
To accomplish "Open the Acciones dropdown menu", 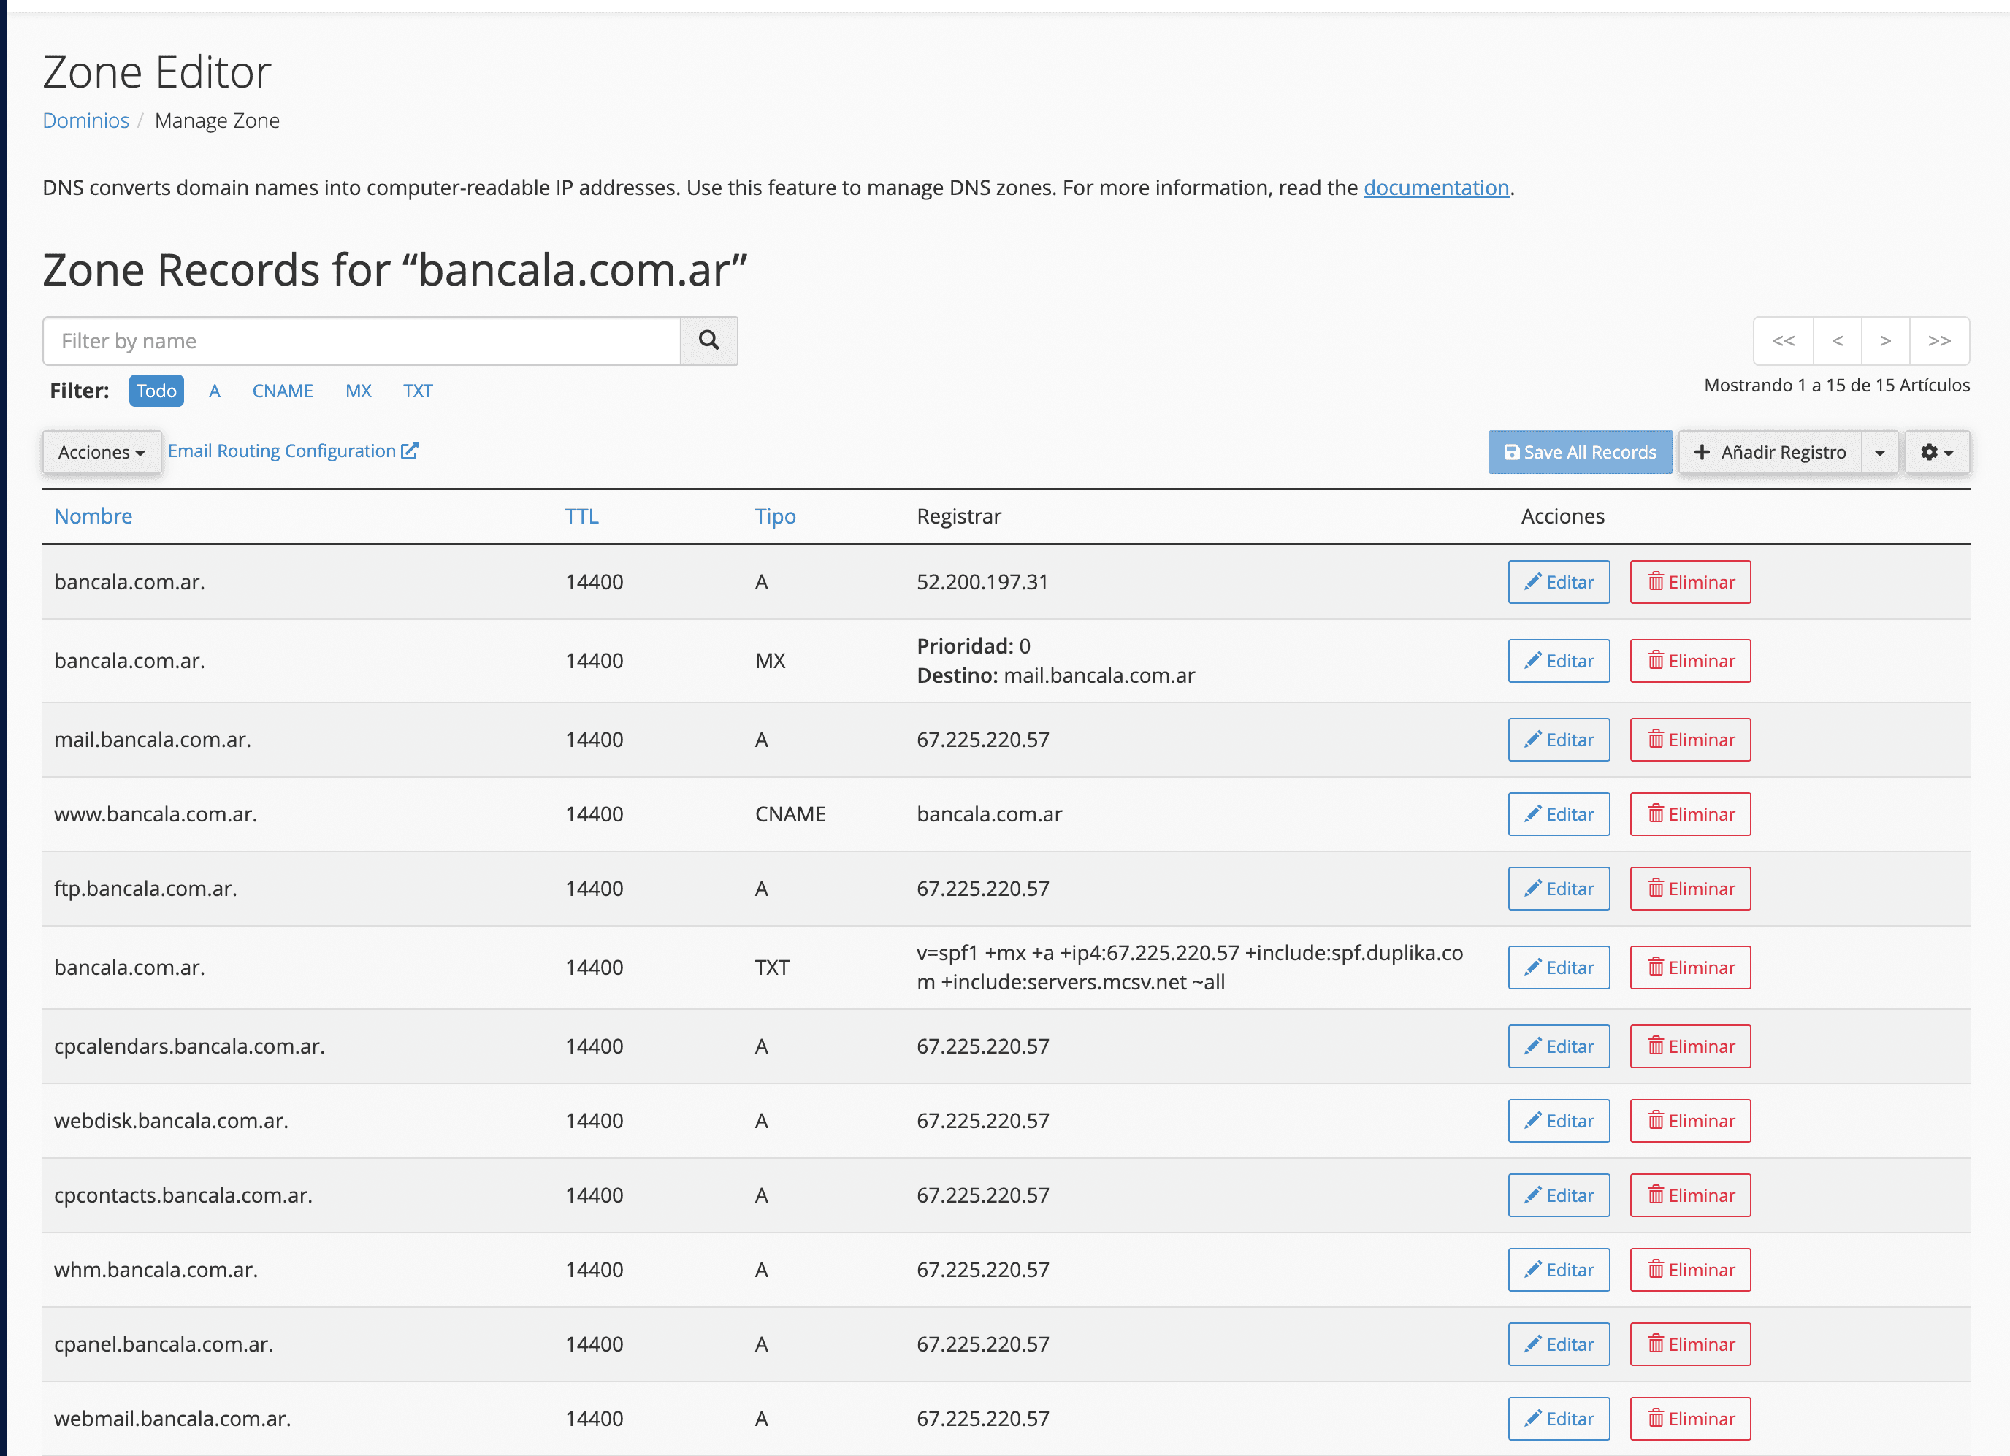I will click(x=102, y=452).
